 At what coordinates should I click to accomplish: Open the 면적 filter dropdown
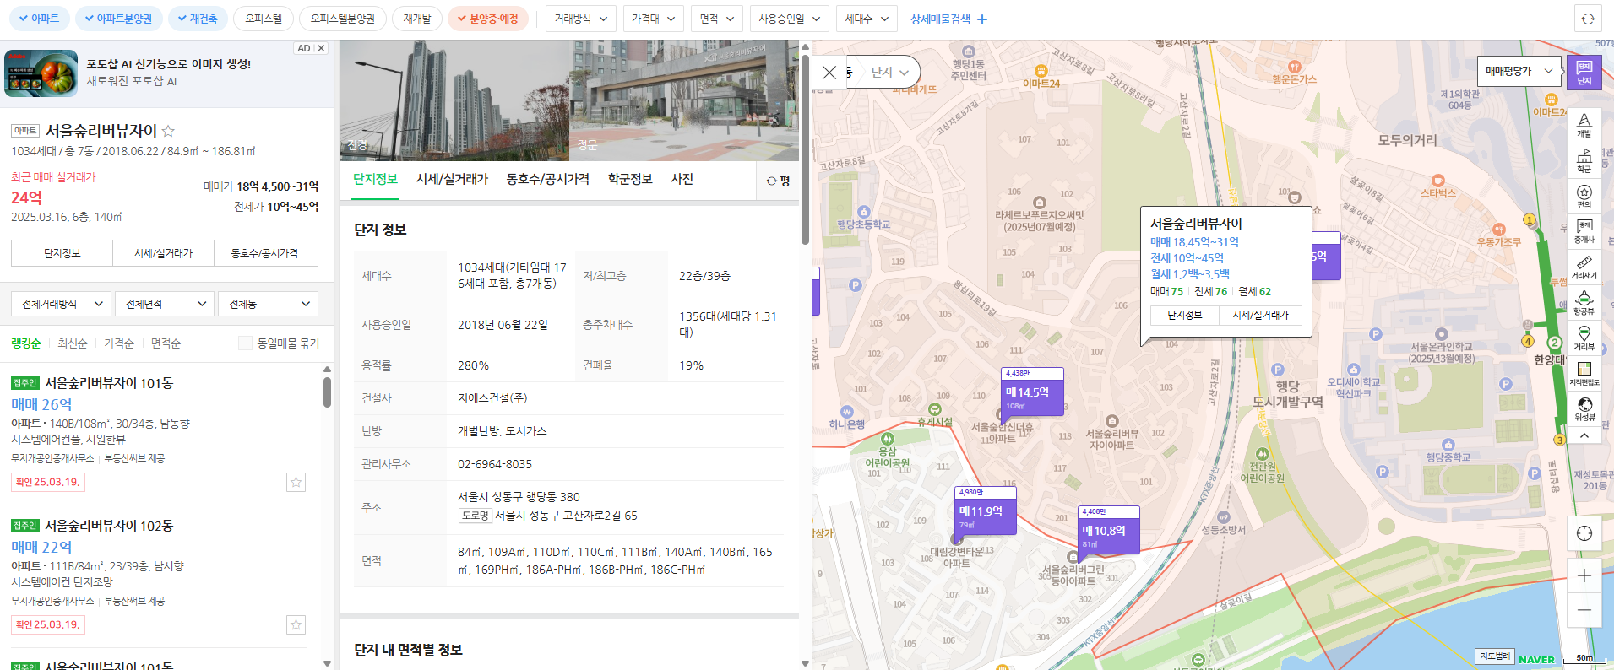tap(717, 19)
